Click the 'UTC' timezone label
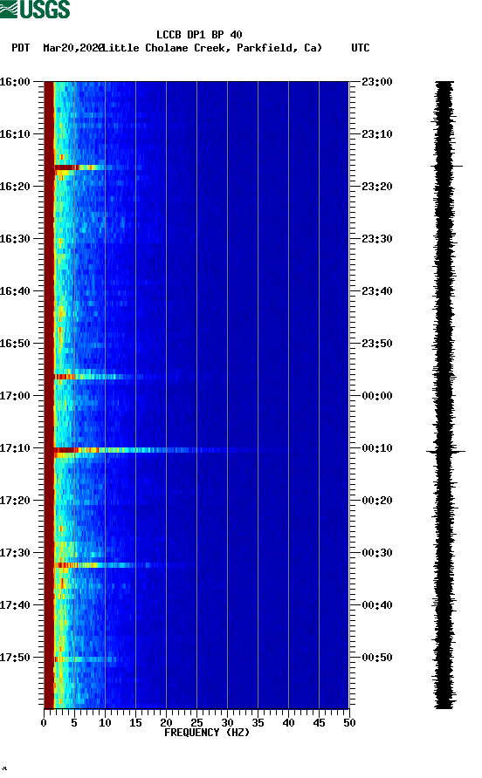 click(x=361, y=48)
